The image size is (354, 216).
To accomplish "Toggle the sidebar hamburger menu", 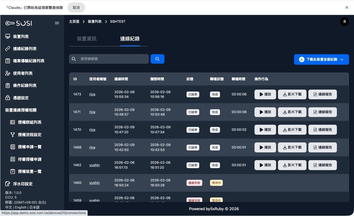I will (x=57, y=23).
